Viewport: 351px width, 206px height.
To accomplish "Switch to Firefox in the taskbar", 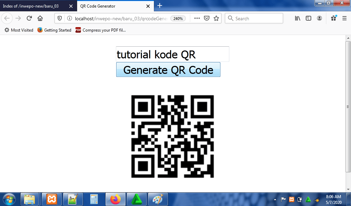I will [116, 199].
